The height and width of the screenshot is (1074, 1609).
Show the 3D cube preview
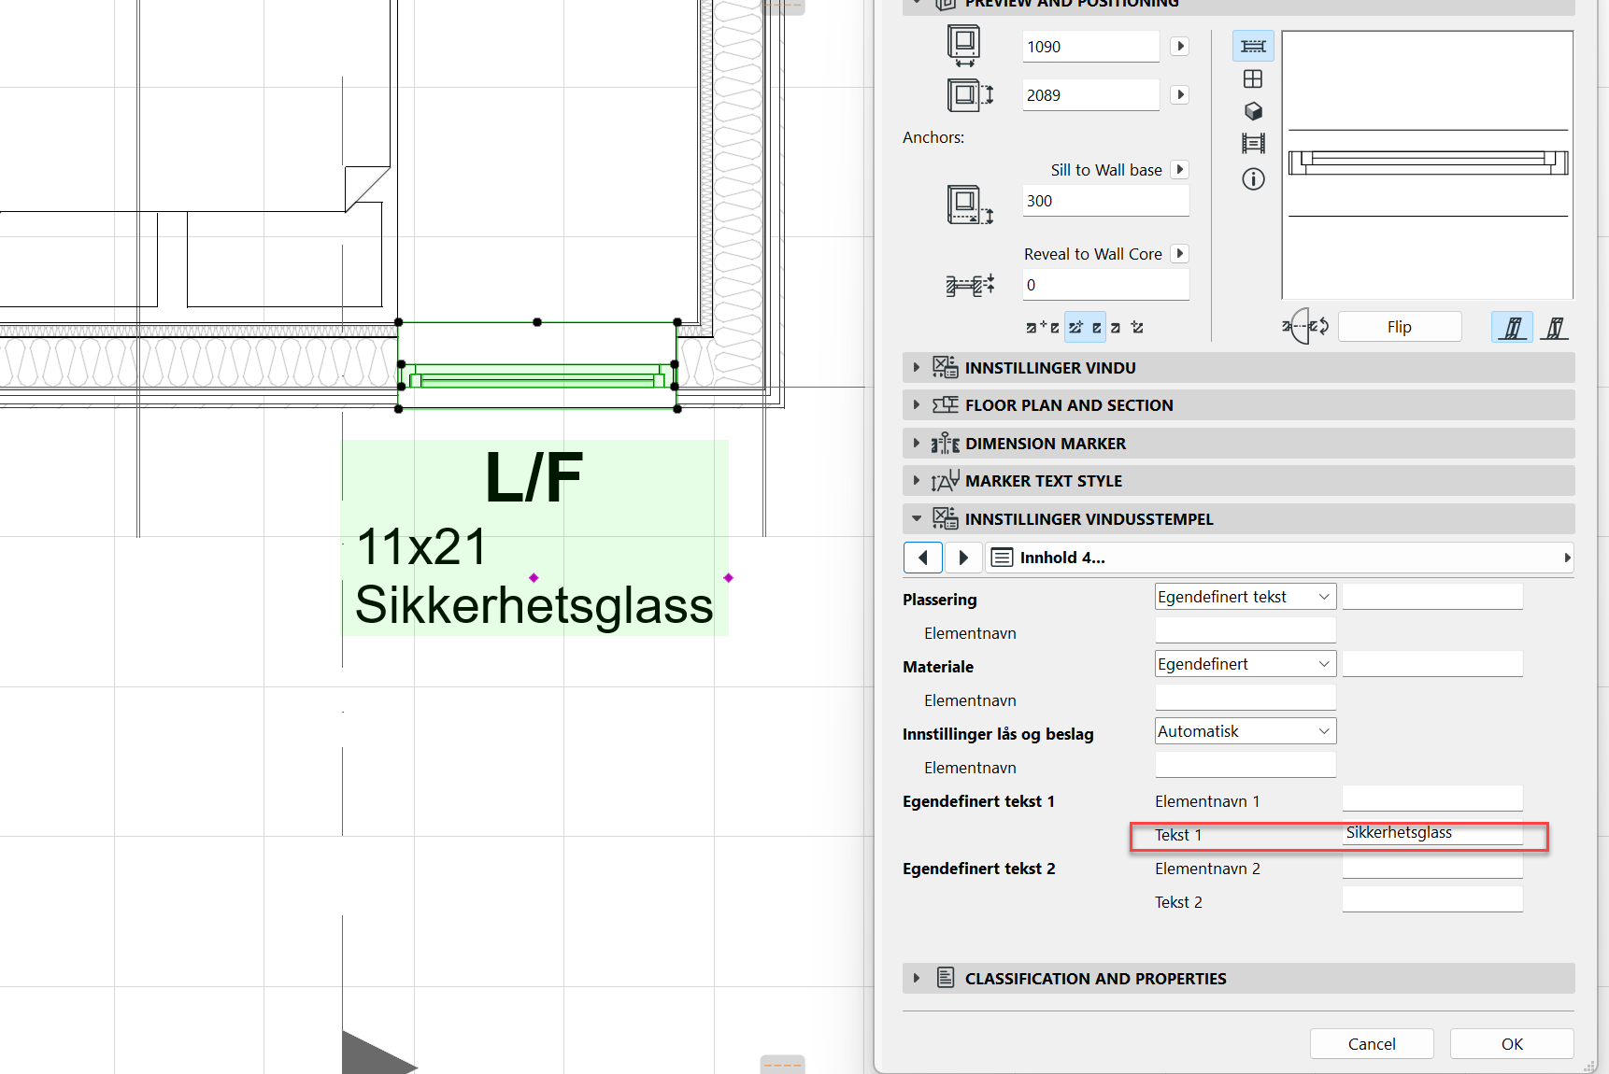[1253, 111]
